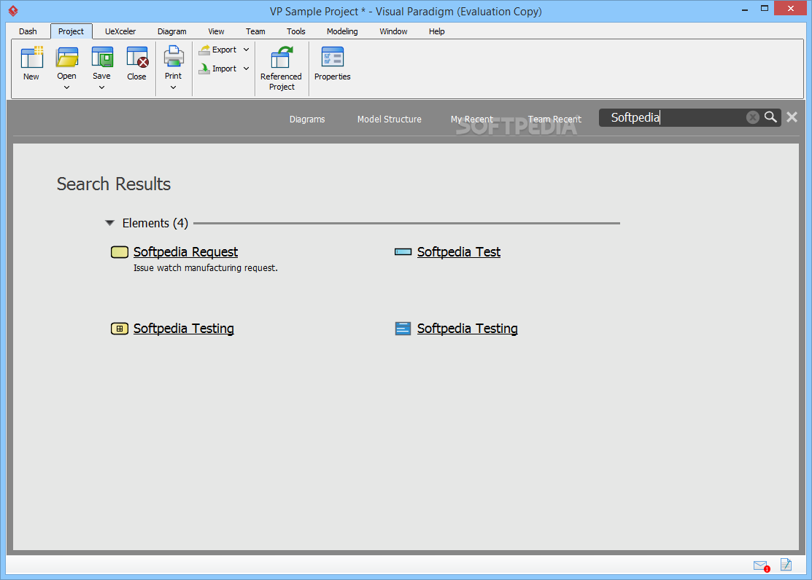This screenshot has width=812, height=580.
Task: Click the Visual Paradigm logo in title bar
Action: pyautogui.click(x=13, y=10)
